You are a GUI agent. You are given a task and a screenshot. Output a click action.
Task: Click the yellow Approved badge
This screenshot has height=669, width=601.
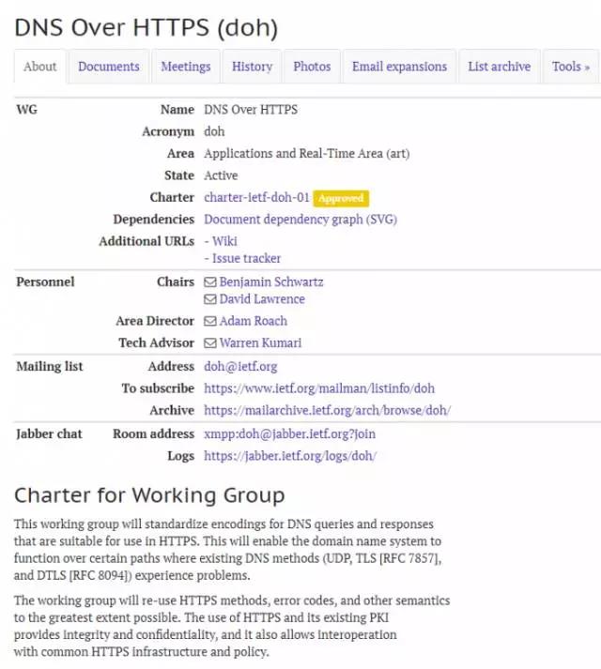(342, 199)
